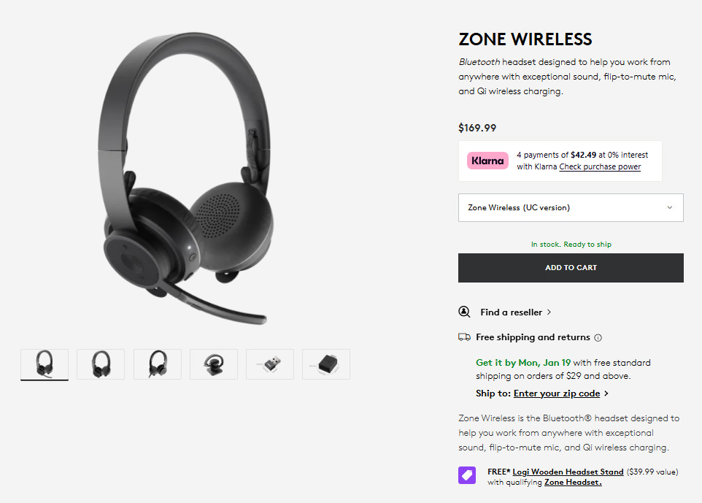The height and width of the screenshot is (503, 702).
Task: Open the Check purchase power link
Action: pos(600,167)
